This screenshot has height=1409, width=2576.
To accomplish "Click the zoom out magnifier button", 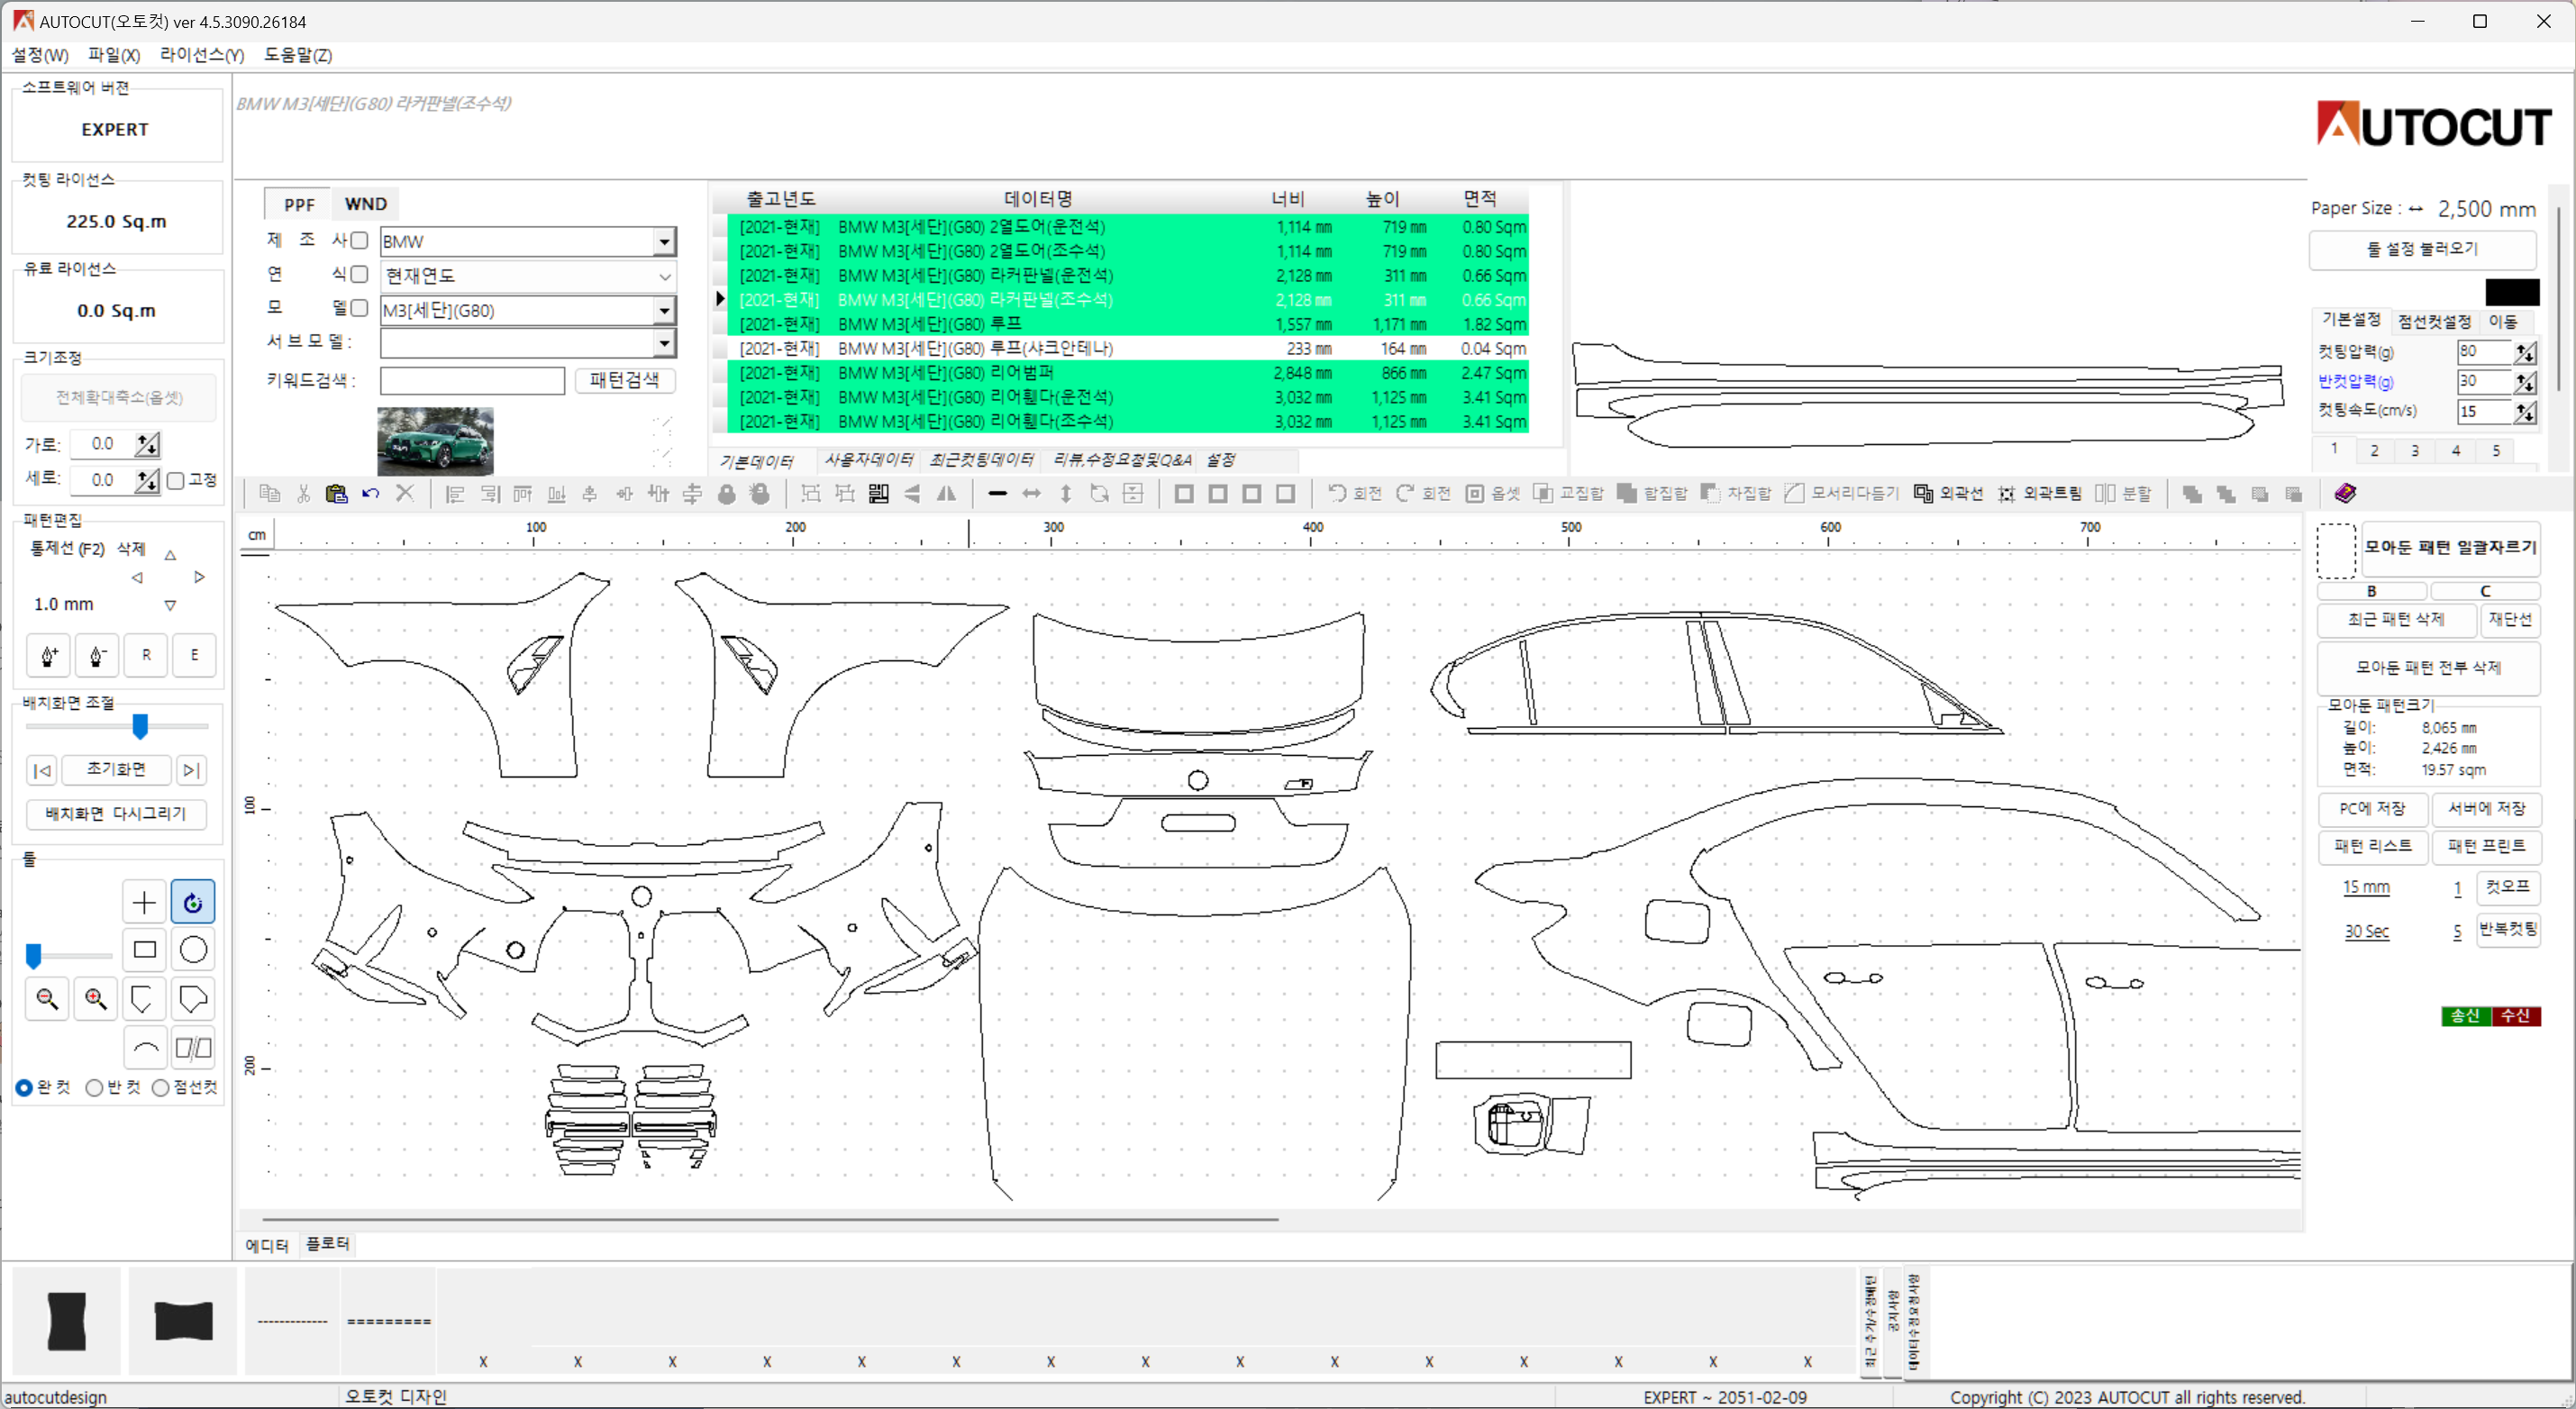I will [47, 998].
